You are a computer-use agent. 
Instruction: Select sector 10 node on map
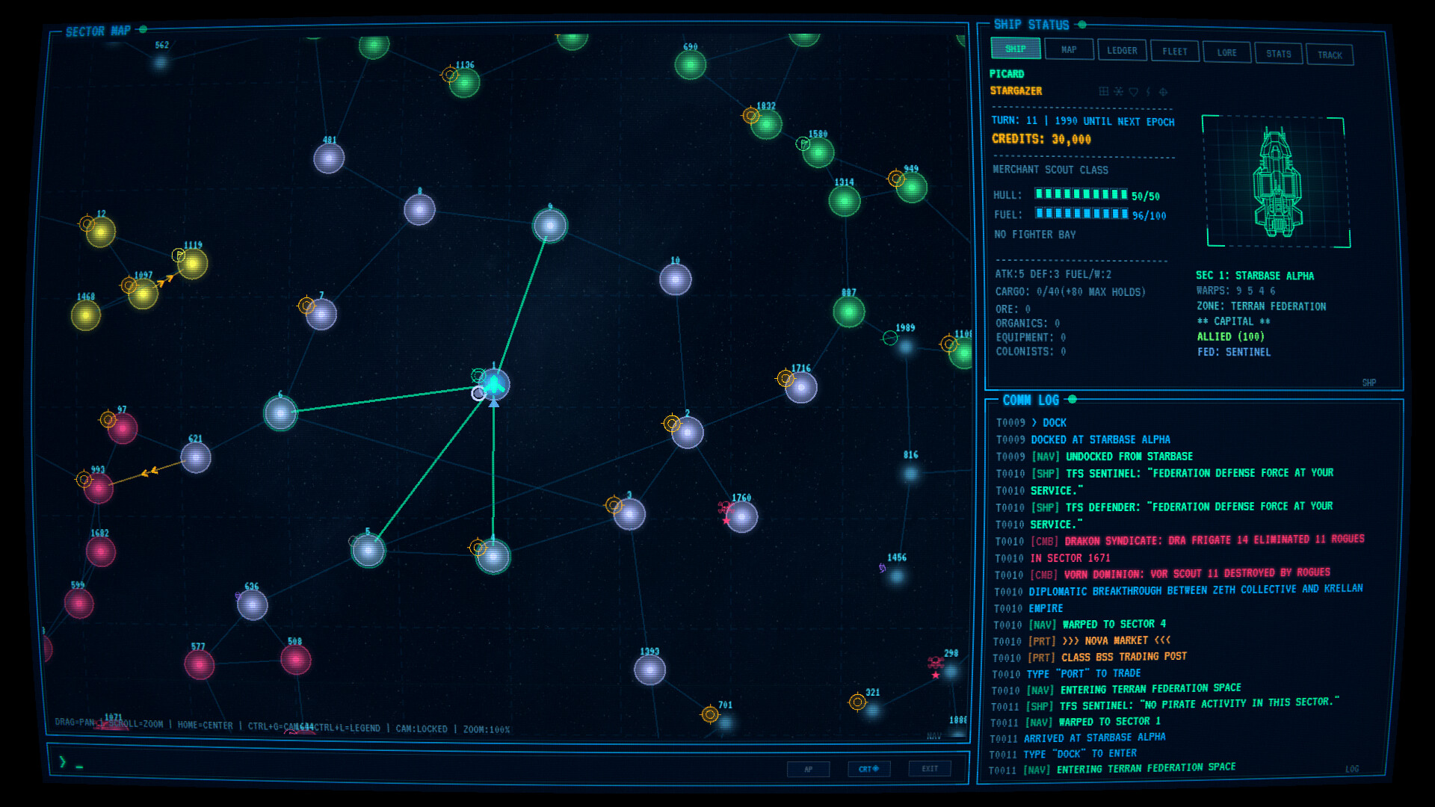(676, 279)
